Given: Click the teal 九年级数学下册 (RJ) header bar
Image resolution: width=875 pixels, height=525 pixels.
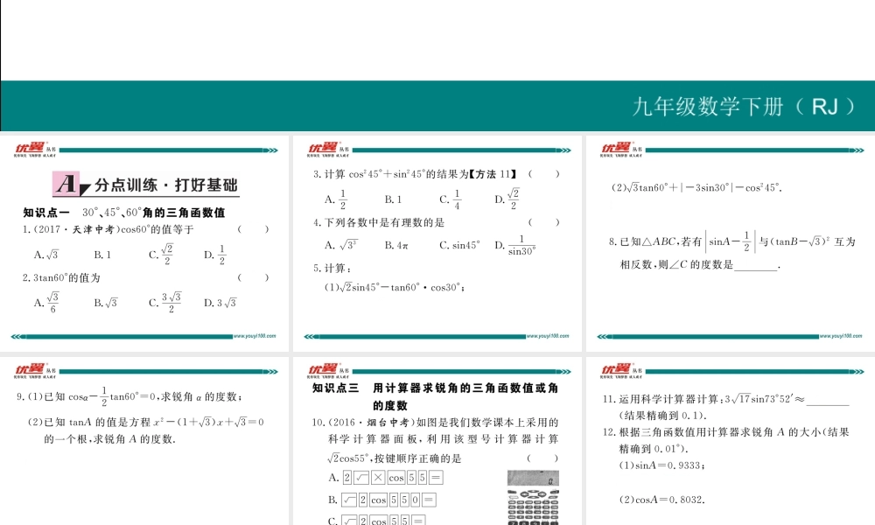Looking at the screenshot, I should (x=437, y=106).
